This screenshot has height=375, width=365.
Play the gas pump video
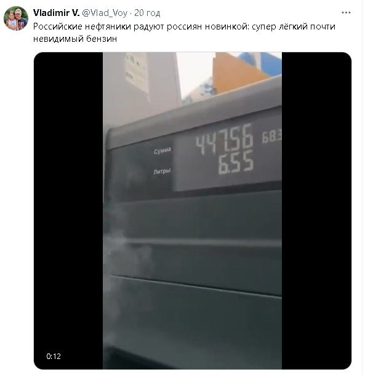[192, 210]
